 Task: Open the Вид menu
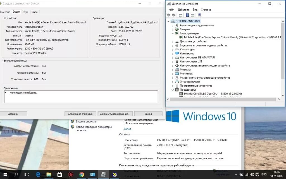pyautogui.click(x=195, y=10)
